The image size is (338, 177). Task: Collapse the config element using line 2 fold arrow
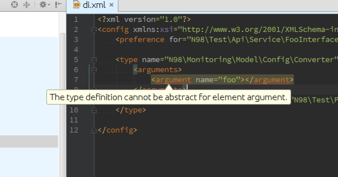[94, 29]
